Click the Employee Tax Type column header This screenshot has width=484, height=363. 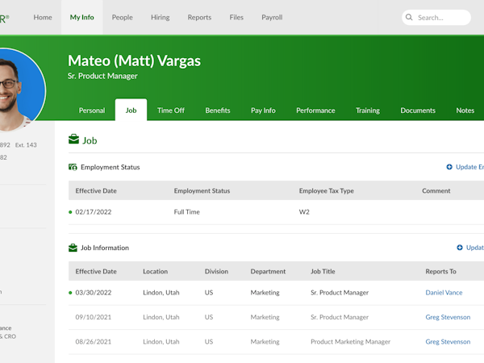[326, 190]
